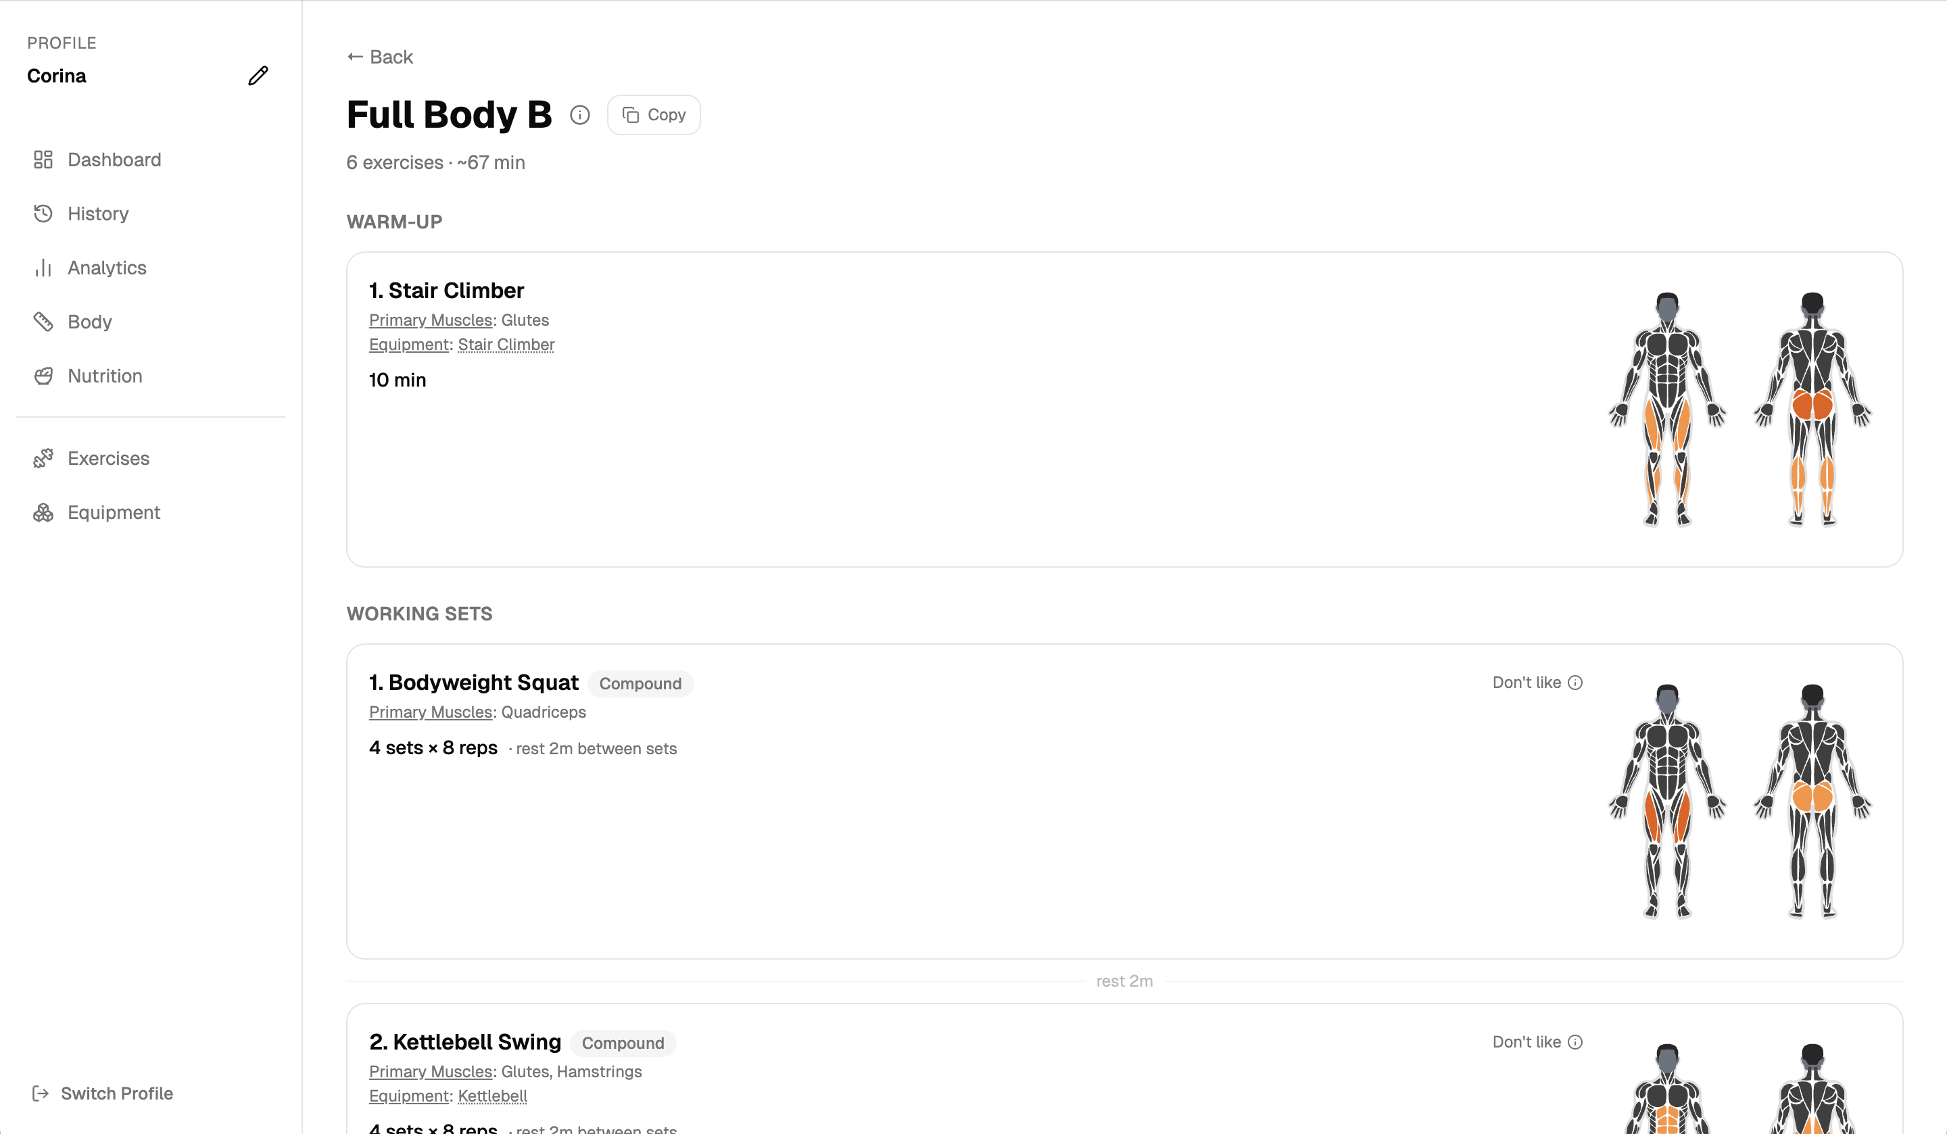Click the edit profile pencil icon

click(x=258, y=76)
